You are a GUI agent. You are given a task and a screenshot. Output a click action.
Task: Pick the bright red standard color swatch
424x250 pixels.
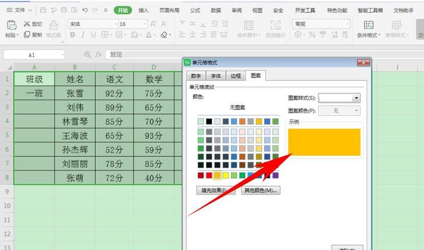[x=209, y=176]
